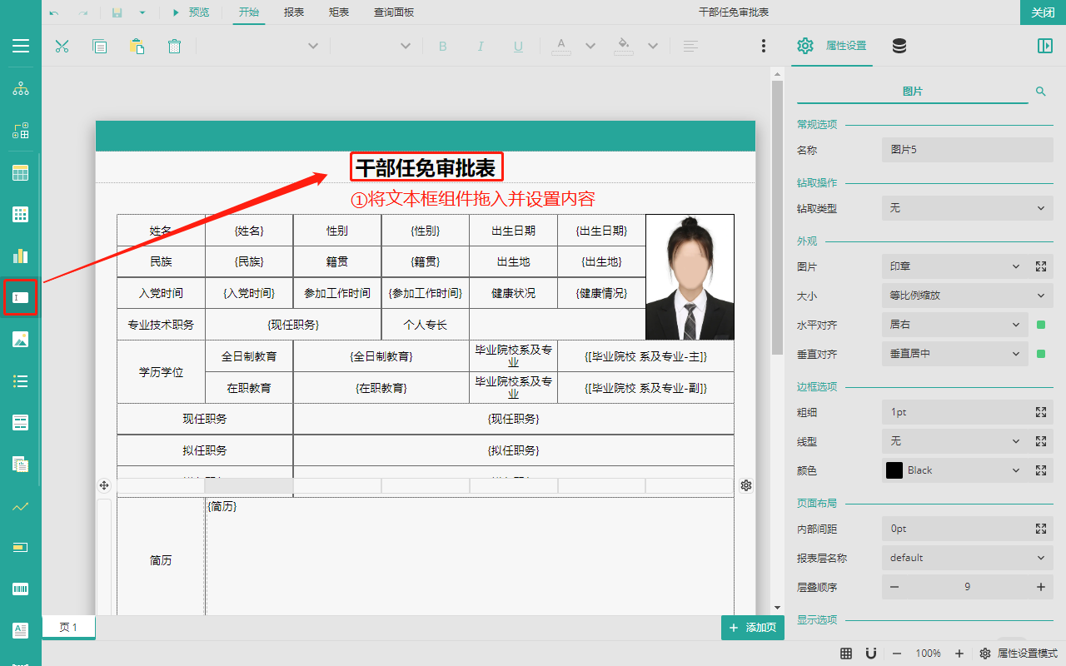Select the text box component in sidebar
1066x666 pixels.
(21, 297)
